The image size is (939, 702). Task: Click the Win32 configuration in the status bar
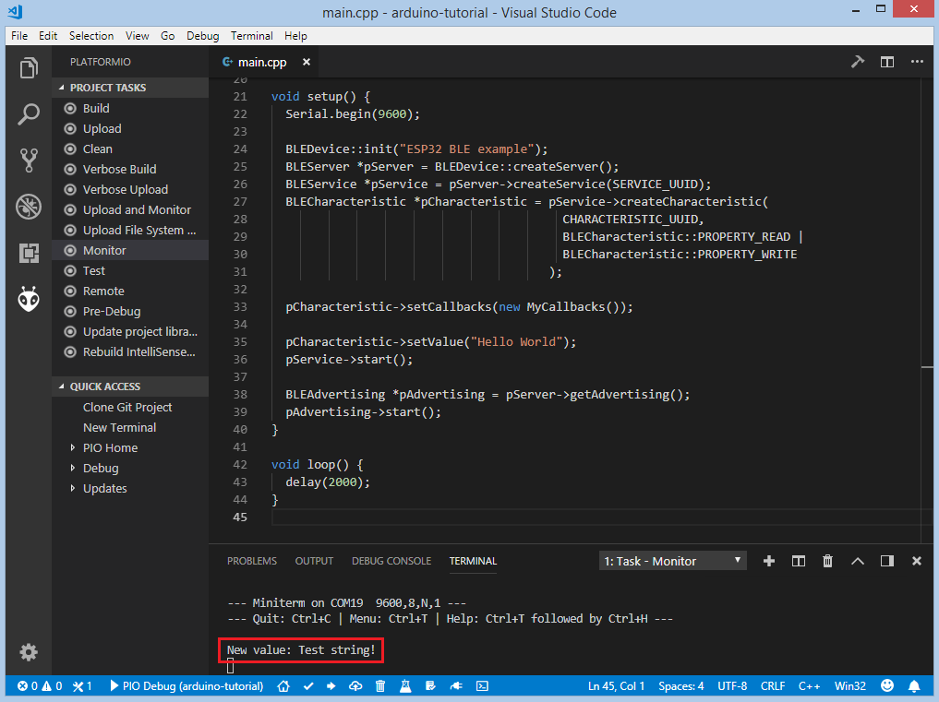[x=849, y=685]
